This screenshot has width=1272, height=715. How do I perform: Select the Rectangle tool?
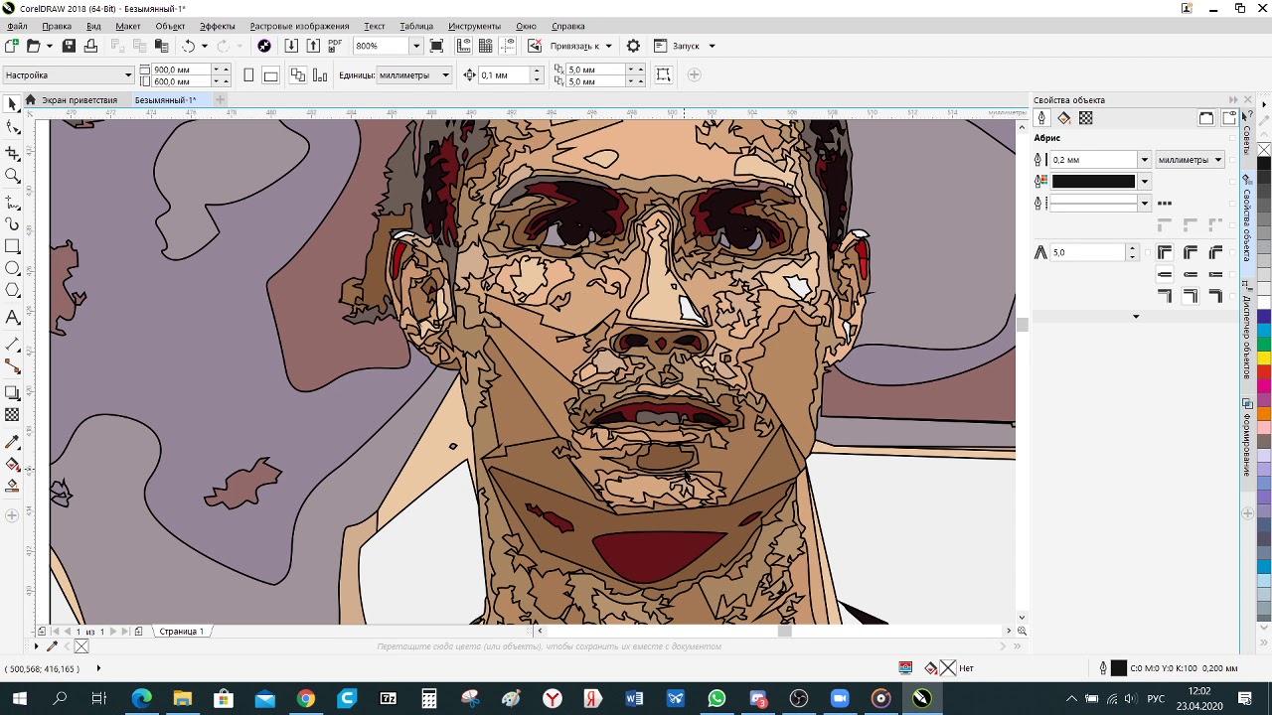[12, 246]
